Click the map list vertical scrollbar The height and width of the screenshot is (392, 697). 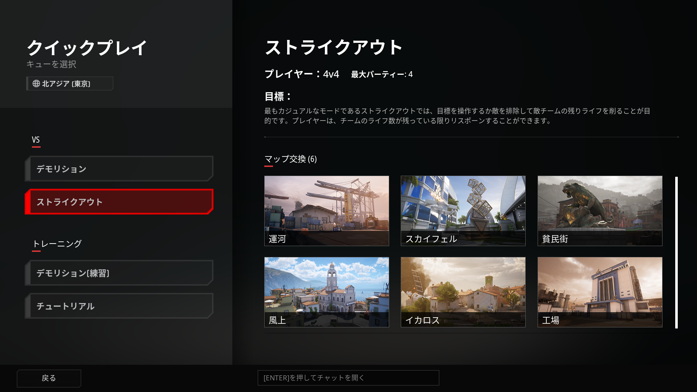676,252
